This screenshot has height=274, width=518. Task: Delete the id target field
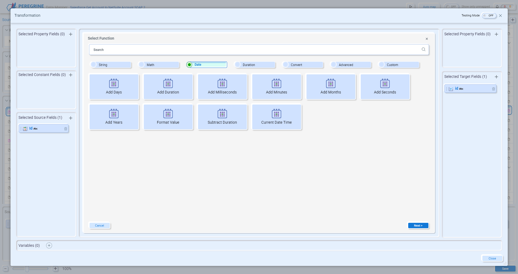493,89
